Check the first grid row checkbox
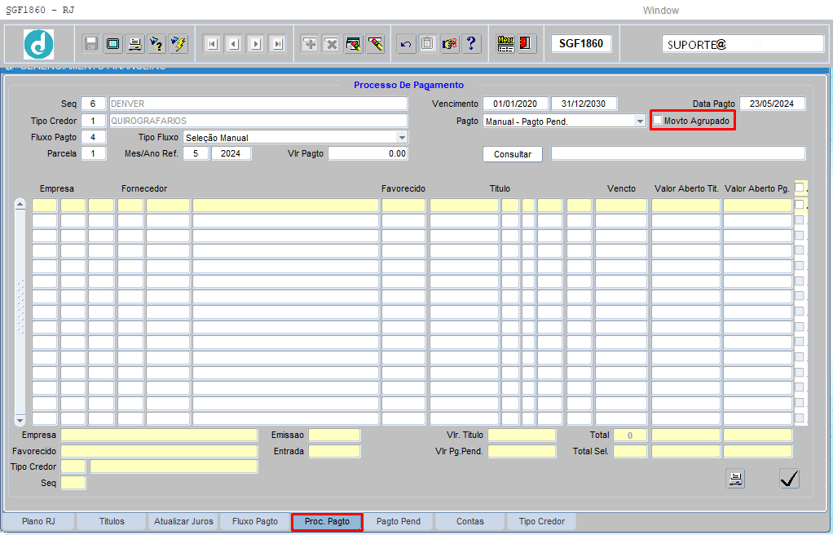This screenshot has height=535, width=833. click(x=800, y=205)
